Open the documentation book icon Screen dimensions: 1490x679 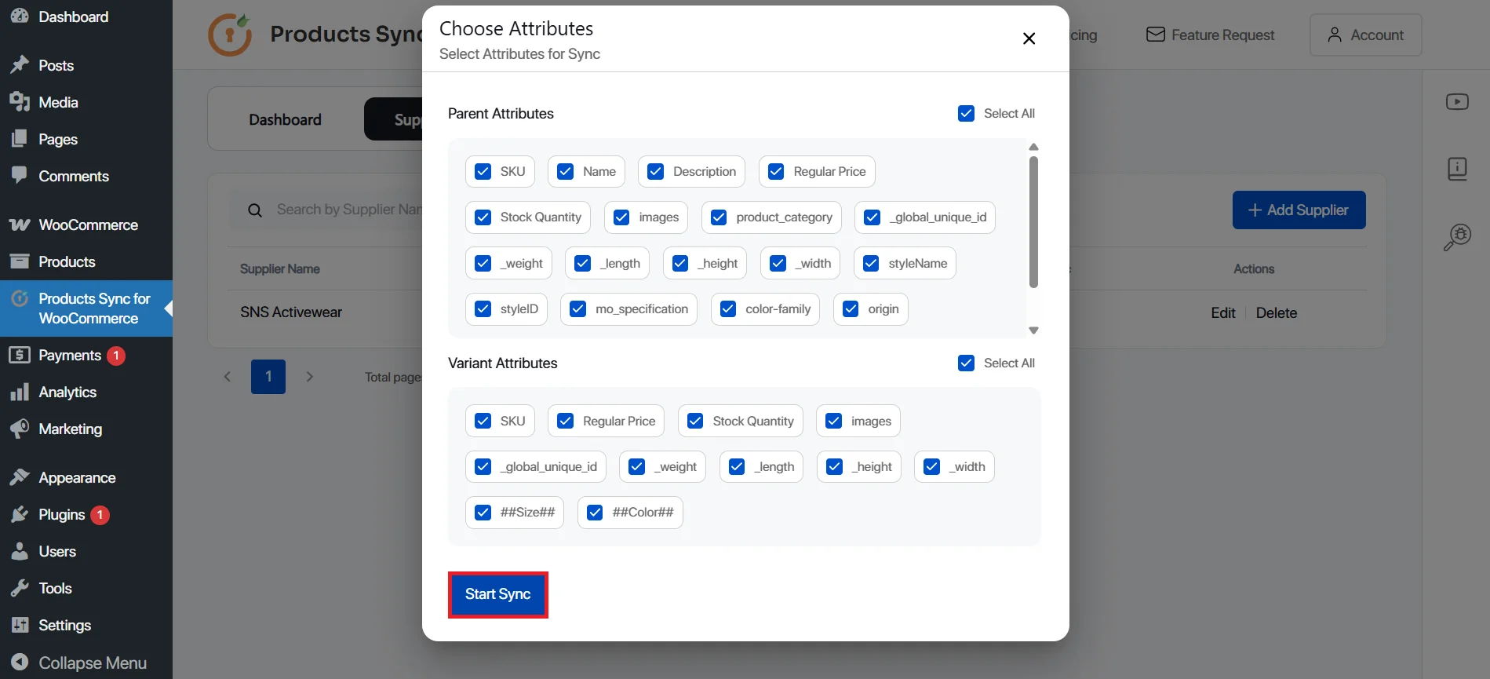pyautogui.click(x=1457, y=168)
